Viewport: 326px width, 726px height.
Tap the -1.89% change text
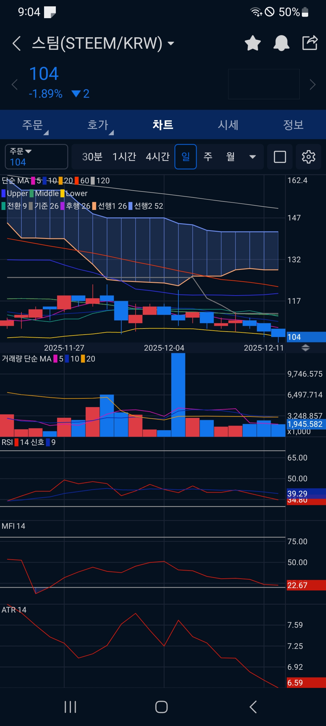(x=46, y=94)
